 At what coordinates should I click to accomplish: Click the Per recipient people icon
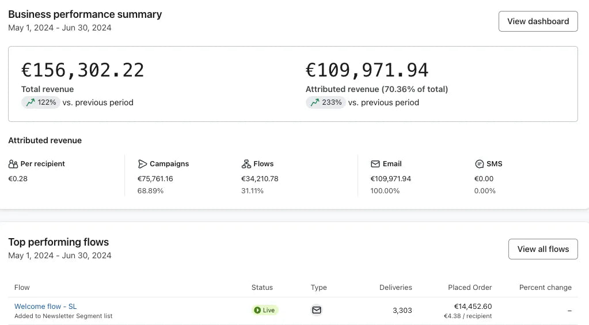click(x=13, y=164)
